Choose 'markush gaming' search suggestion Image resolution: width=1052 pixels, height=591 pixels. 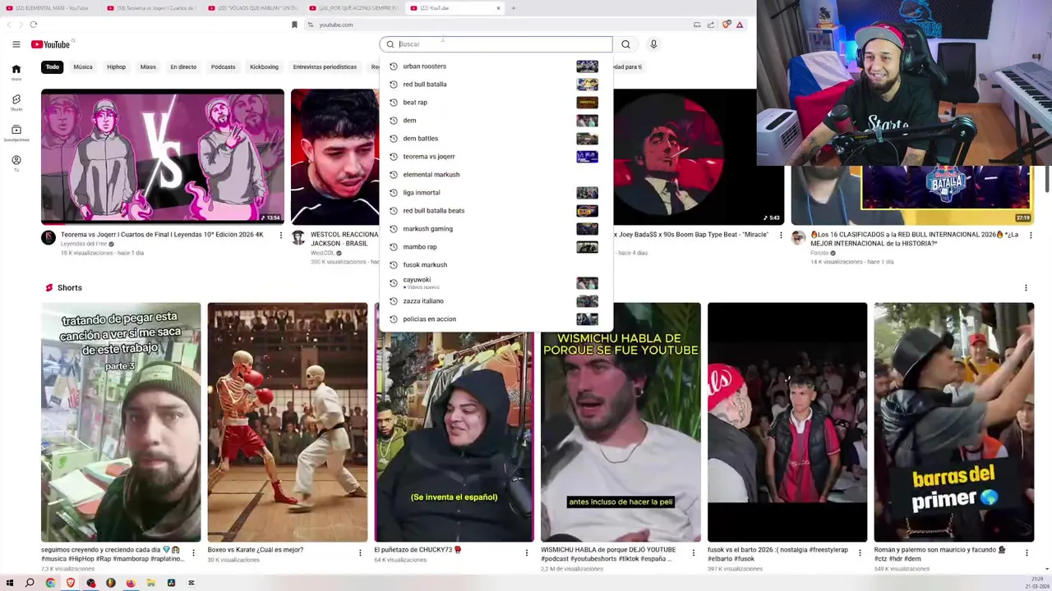click(495, 229)
